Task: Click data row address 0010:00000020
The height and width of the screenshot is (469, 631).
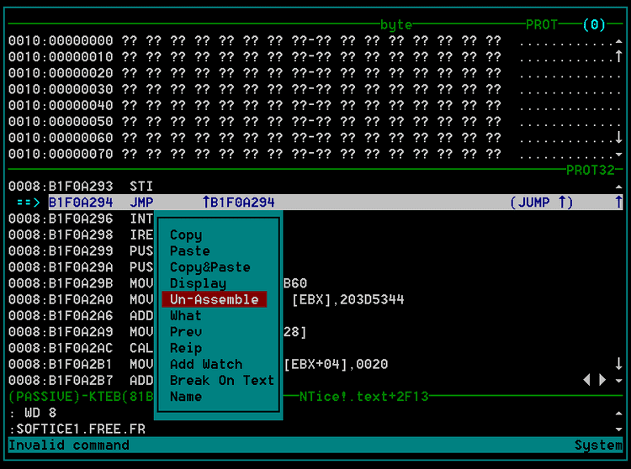Action: (x=61, y=73)
